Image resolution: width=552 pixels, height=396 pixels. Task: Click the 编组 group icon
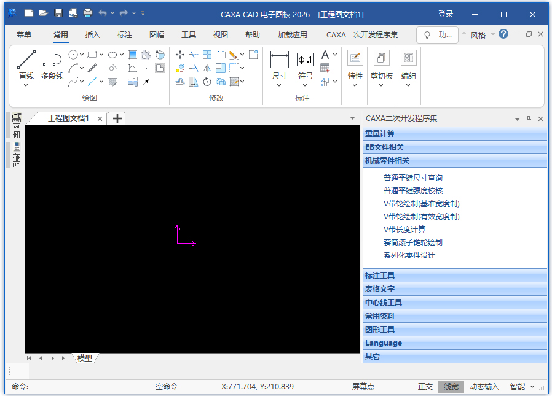click(x=408, y=58)
